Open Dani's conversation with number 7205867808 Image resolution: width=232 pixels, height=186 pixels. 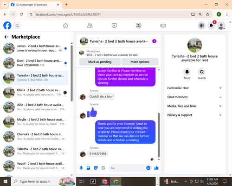tap(35, 63)
